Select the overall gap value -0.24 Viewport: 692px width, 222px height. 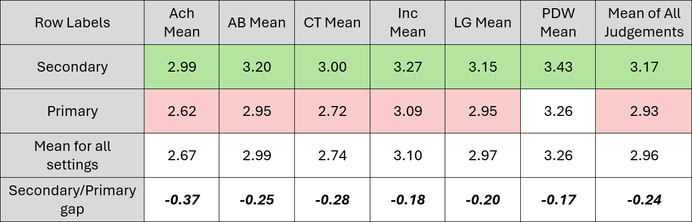643,200
